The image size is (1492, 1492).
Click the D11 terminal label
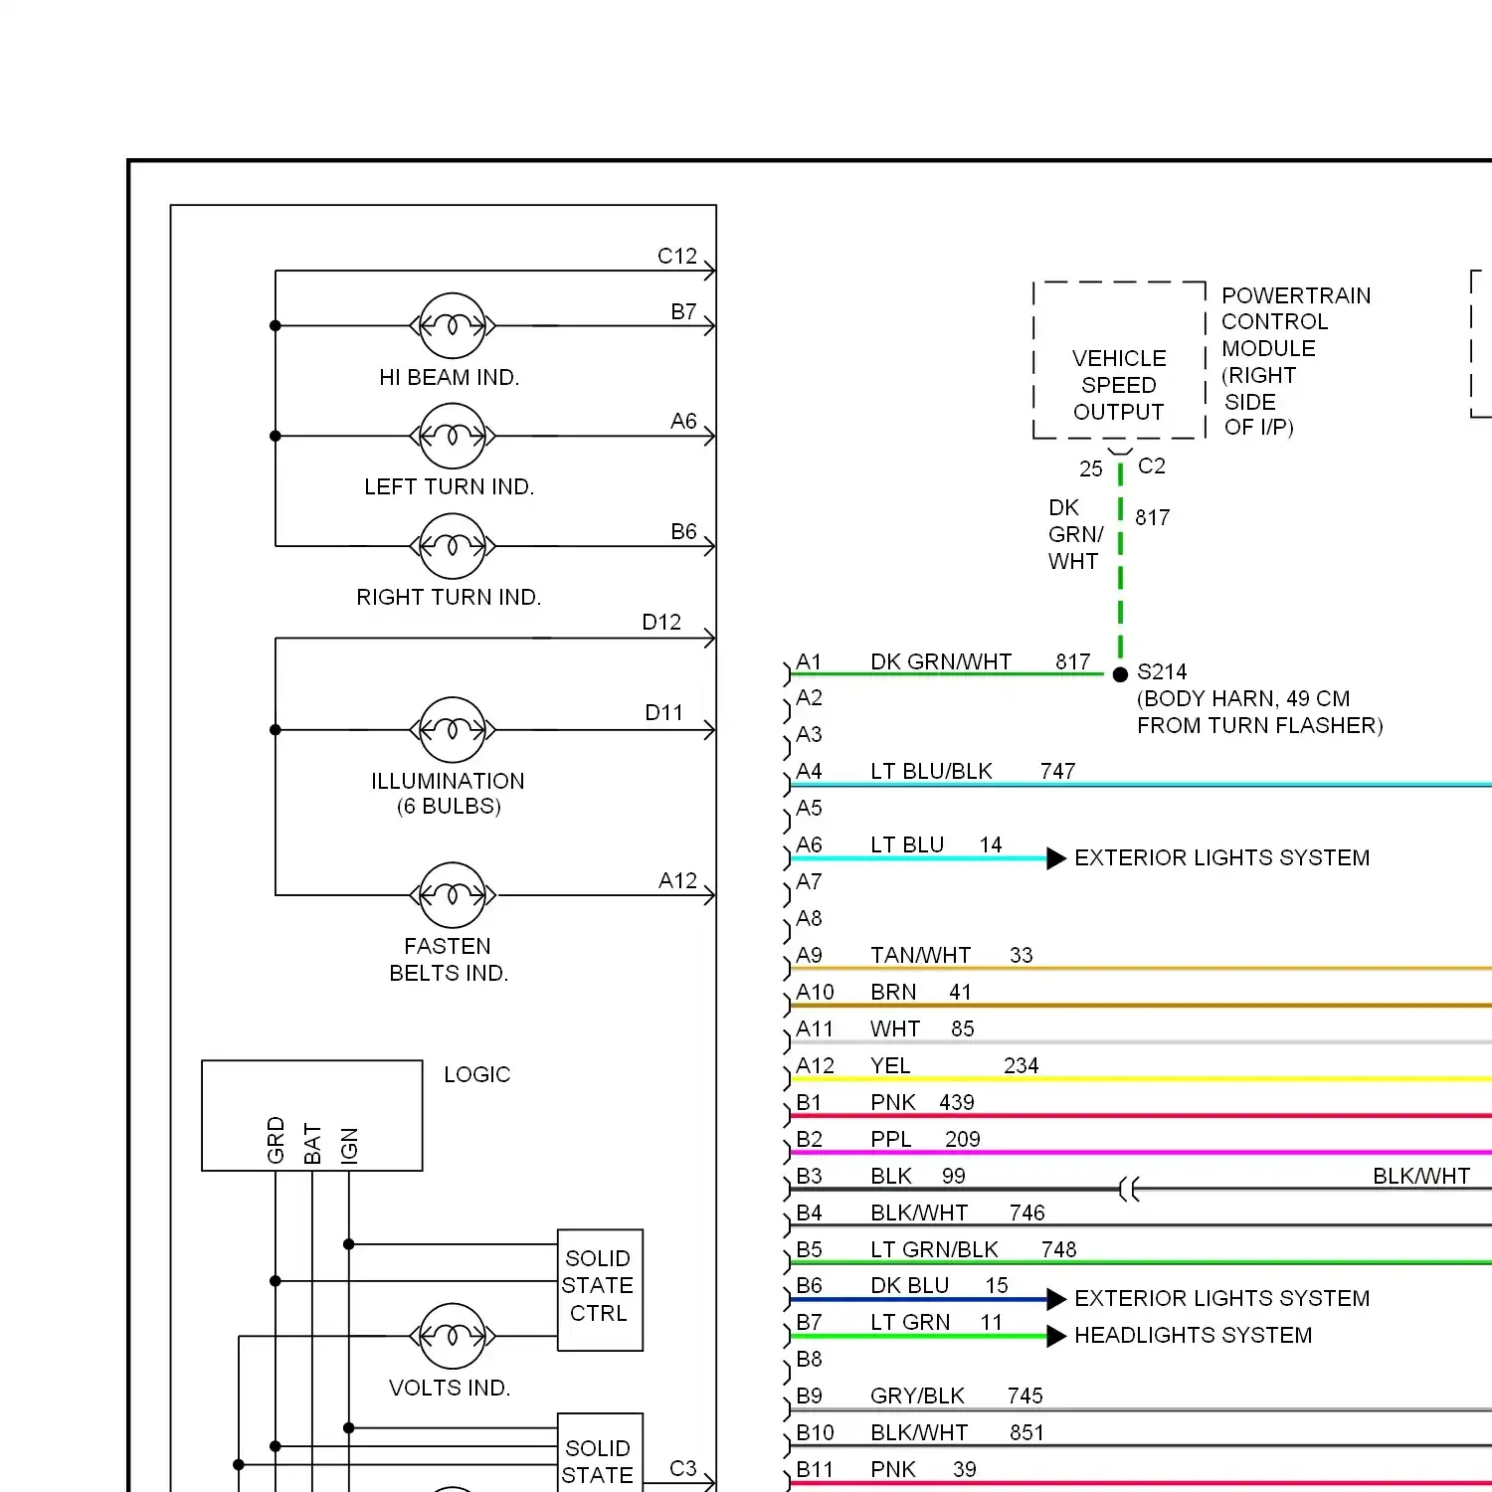tap(664, 713)
